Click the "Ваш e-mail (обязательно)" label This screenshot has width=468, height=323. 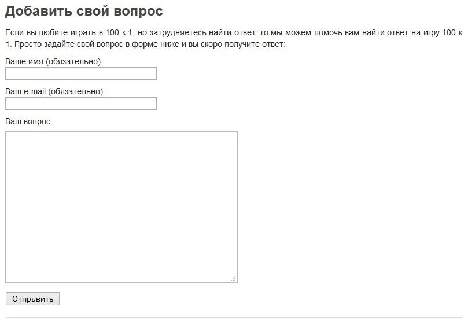[x=54, y=91]
